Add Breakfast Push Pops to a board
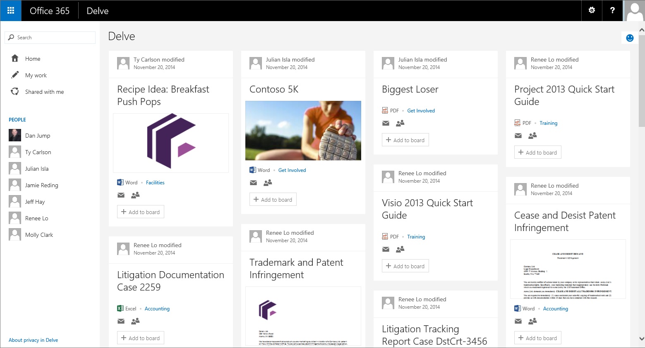Viewport: 645px width, 348px height. (141, 212)
